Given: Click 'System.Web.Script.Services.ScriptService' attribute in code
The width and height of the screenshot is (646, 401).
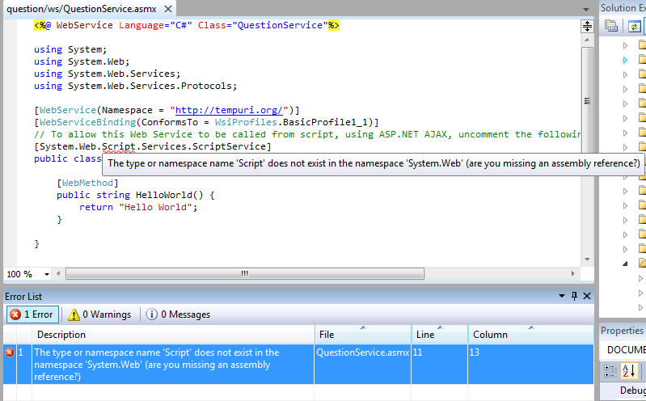Looking at the screenshot, I should 153,146.
